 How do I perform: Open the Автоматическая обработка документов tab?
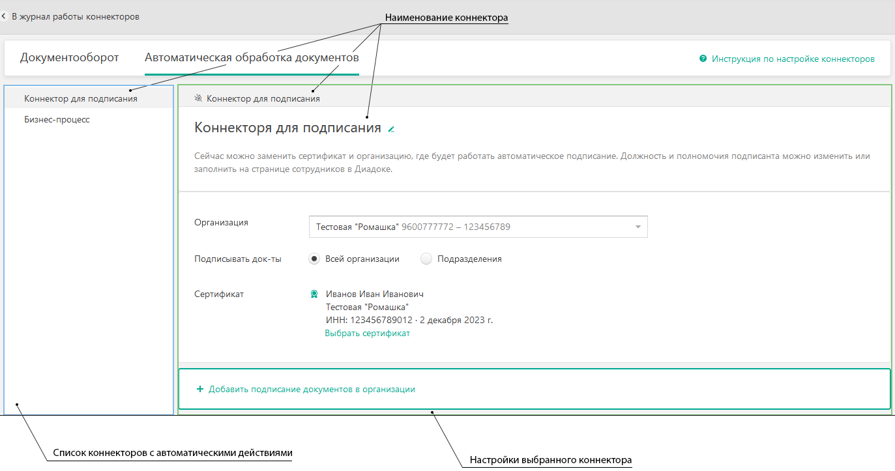pos(252,58)
